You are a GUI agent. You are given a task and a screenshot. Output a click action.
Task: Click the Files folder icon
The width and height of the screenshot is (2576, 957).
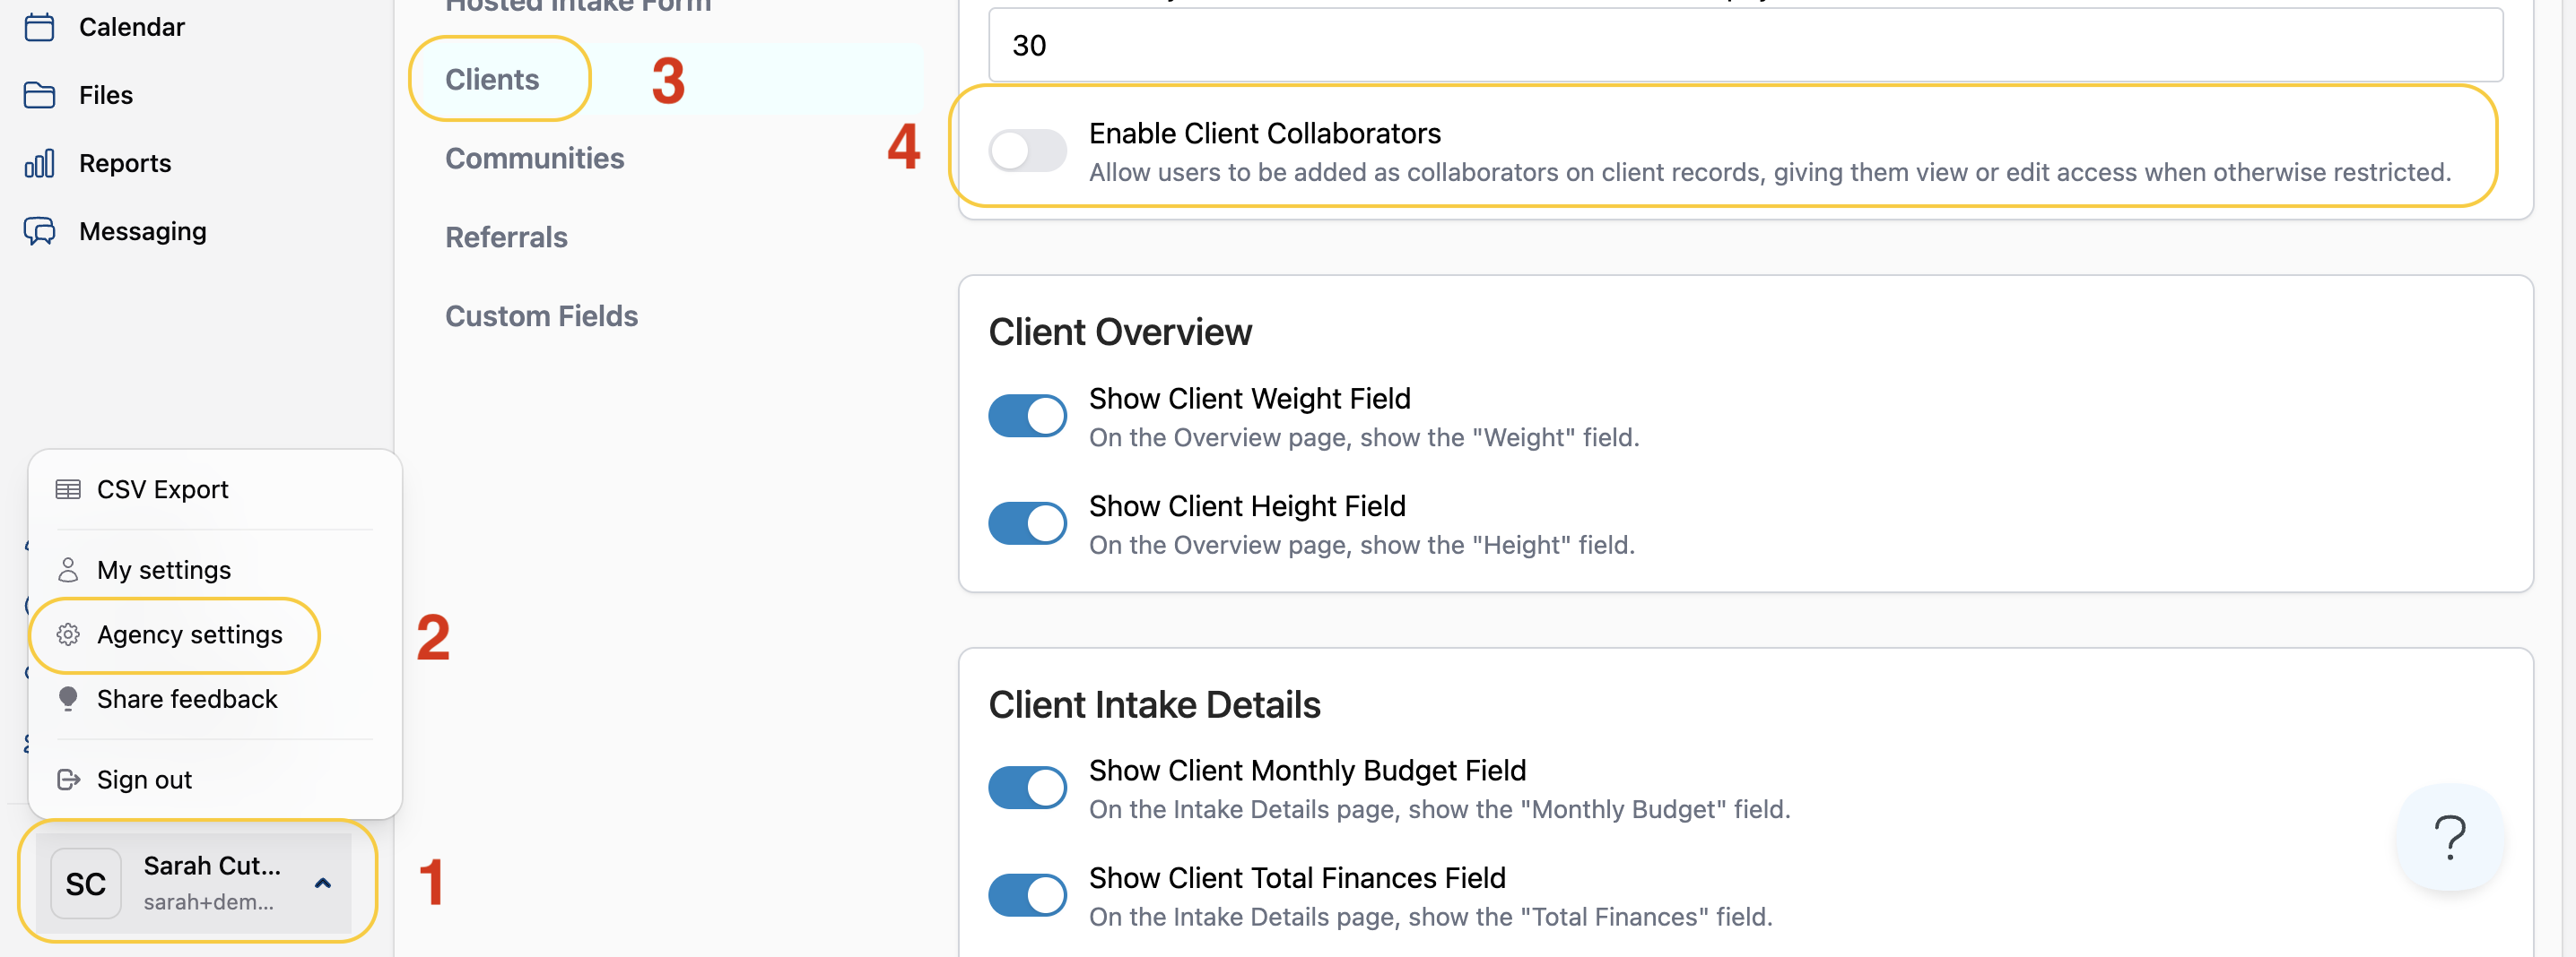tap(39, 95)
